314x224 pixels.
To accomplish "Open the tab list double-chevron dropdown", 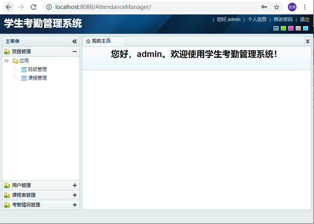I will point(308,41).
